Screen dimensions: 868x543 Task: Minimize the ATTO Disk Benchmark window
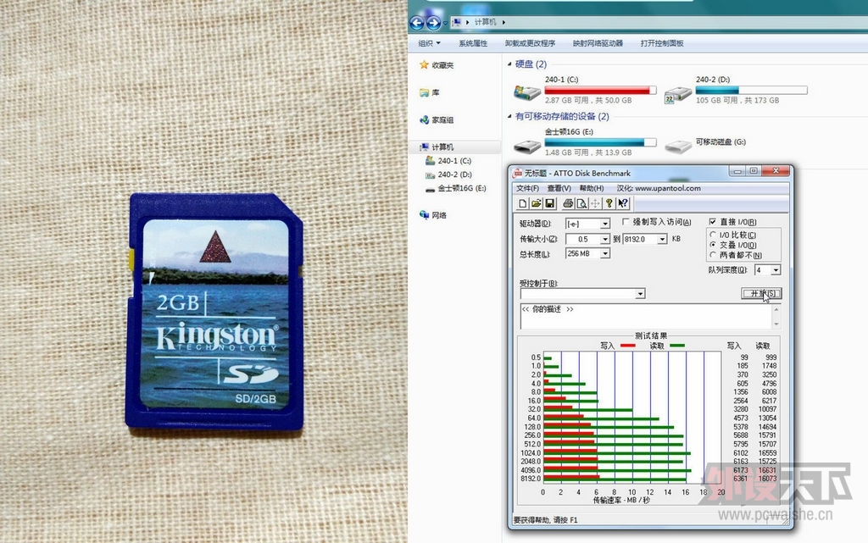[737, 171]
